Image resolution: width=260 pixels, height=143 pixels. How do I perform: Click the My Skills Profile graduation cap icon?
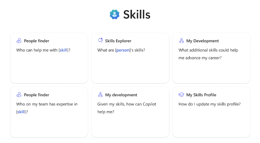point(181,94)
